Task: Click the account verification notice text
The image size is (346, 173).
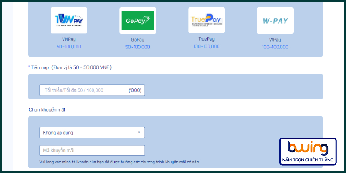Action: coord(120,162)
